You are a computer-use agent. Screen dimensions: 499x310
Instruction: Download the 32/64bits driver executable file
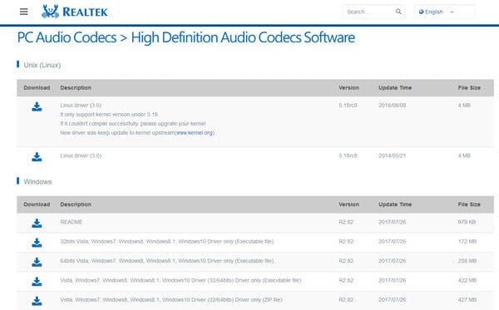coord(37,282)
